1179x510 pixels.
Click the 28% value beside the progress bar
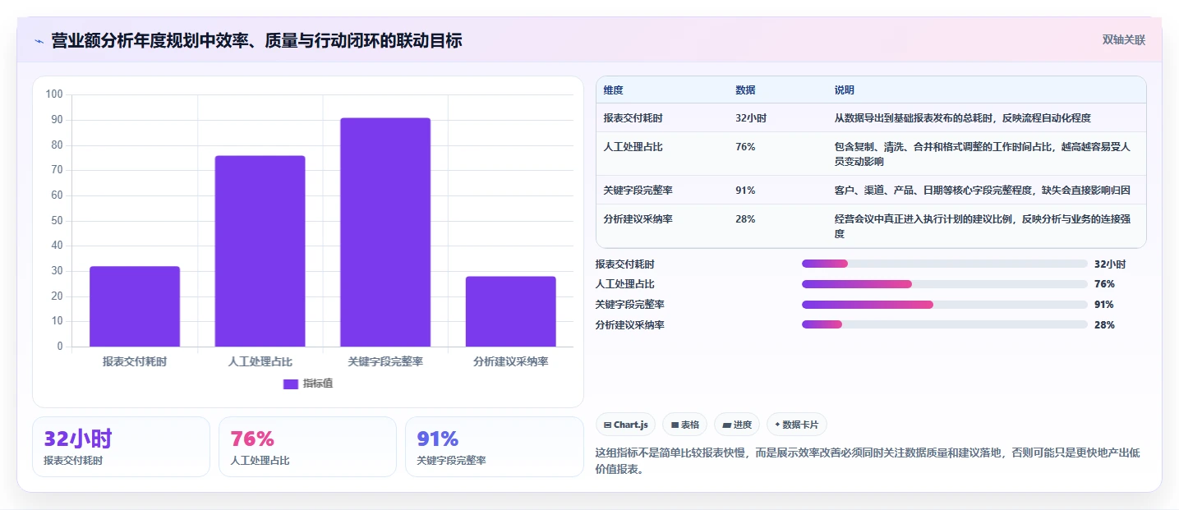coord(1104,325)
